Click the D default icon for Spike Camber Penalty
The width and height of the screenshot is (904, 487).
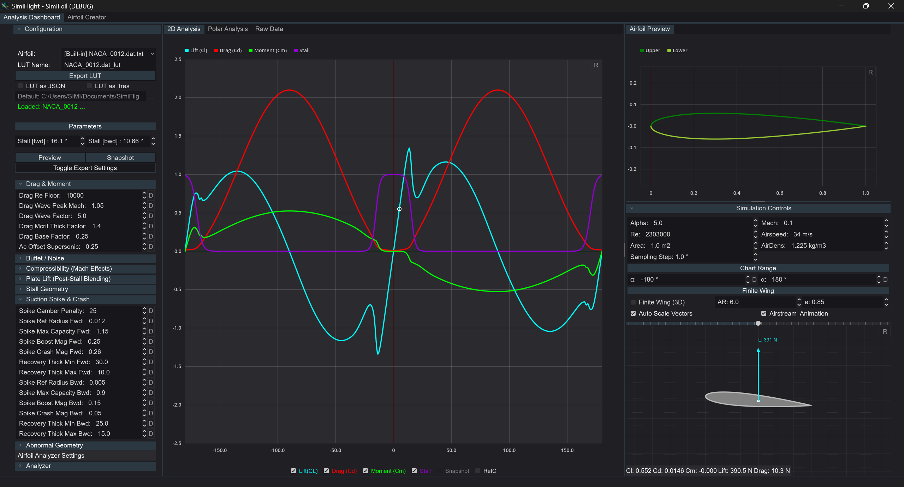[x=151, y=311]
